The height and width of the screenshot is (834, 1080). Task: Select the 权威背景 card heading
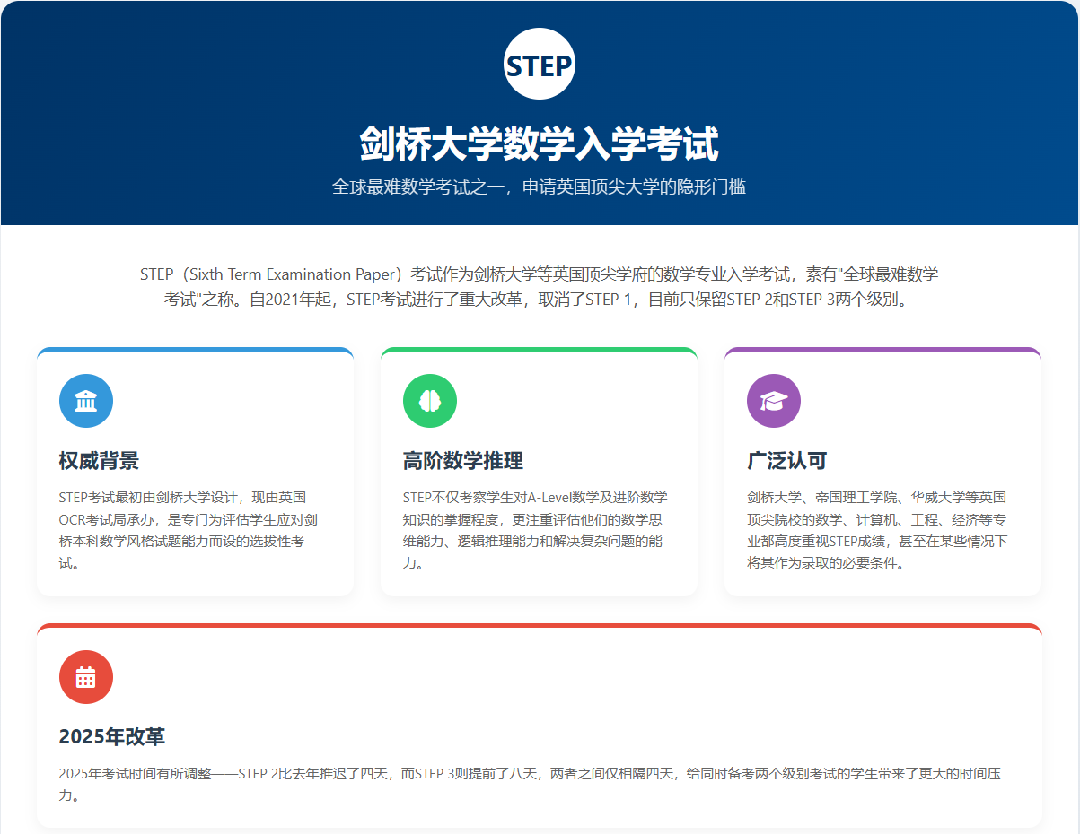(99, 461)
